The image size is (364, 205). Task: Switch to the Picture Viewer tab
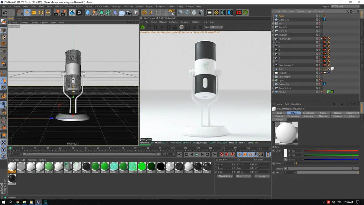click(x=22, y=19)
